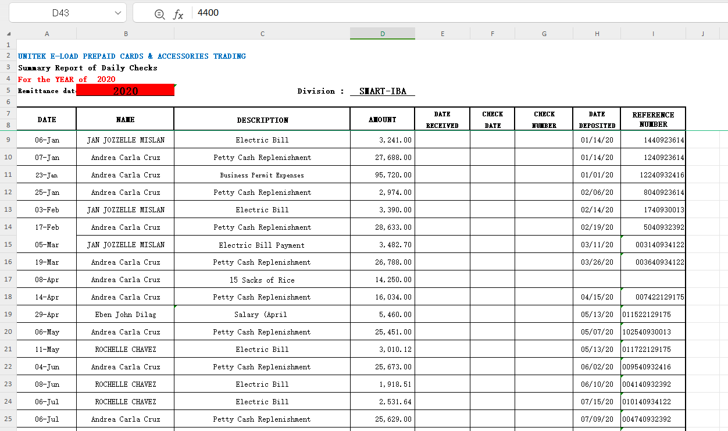This screenshot has width=728, height=431.
Task: Select the Eben John Dilag name cell
Action: pos(125,315)
